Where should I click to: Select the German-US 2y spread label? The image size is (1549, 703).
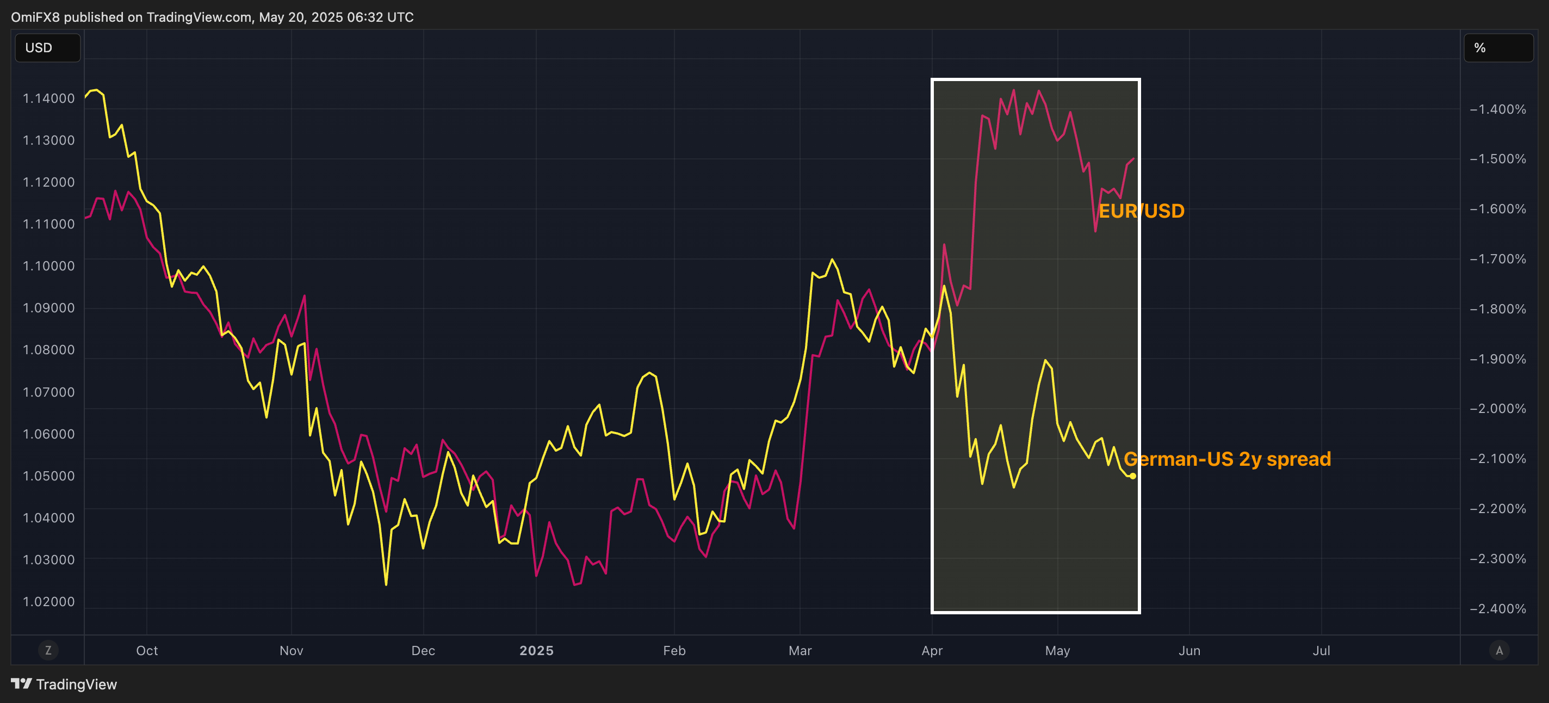pyautogui.click(x=1226, y=459)
